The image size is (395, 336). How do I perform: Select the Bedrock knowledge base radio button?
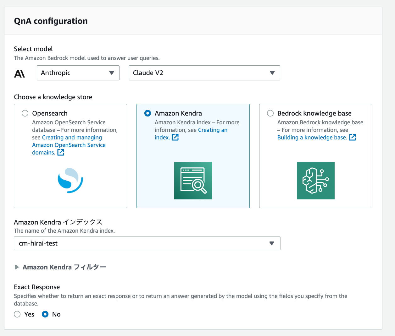(x=270, y=113)
